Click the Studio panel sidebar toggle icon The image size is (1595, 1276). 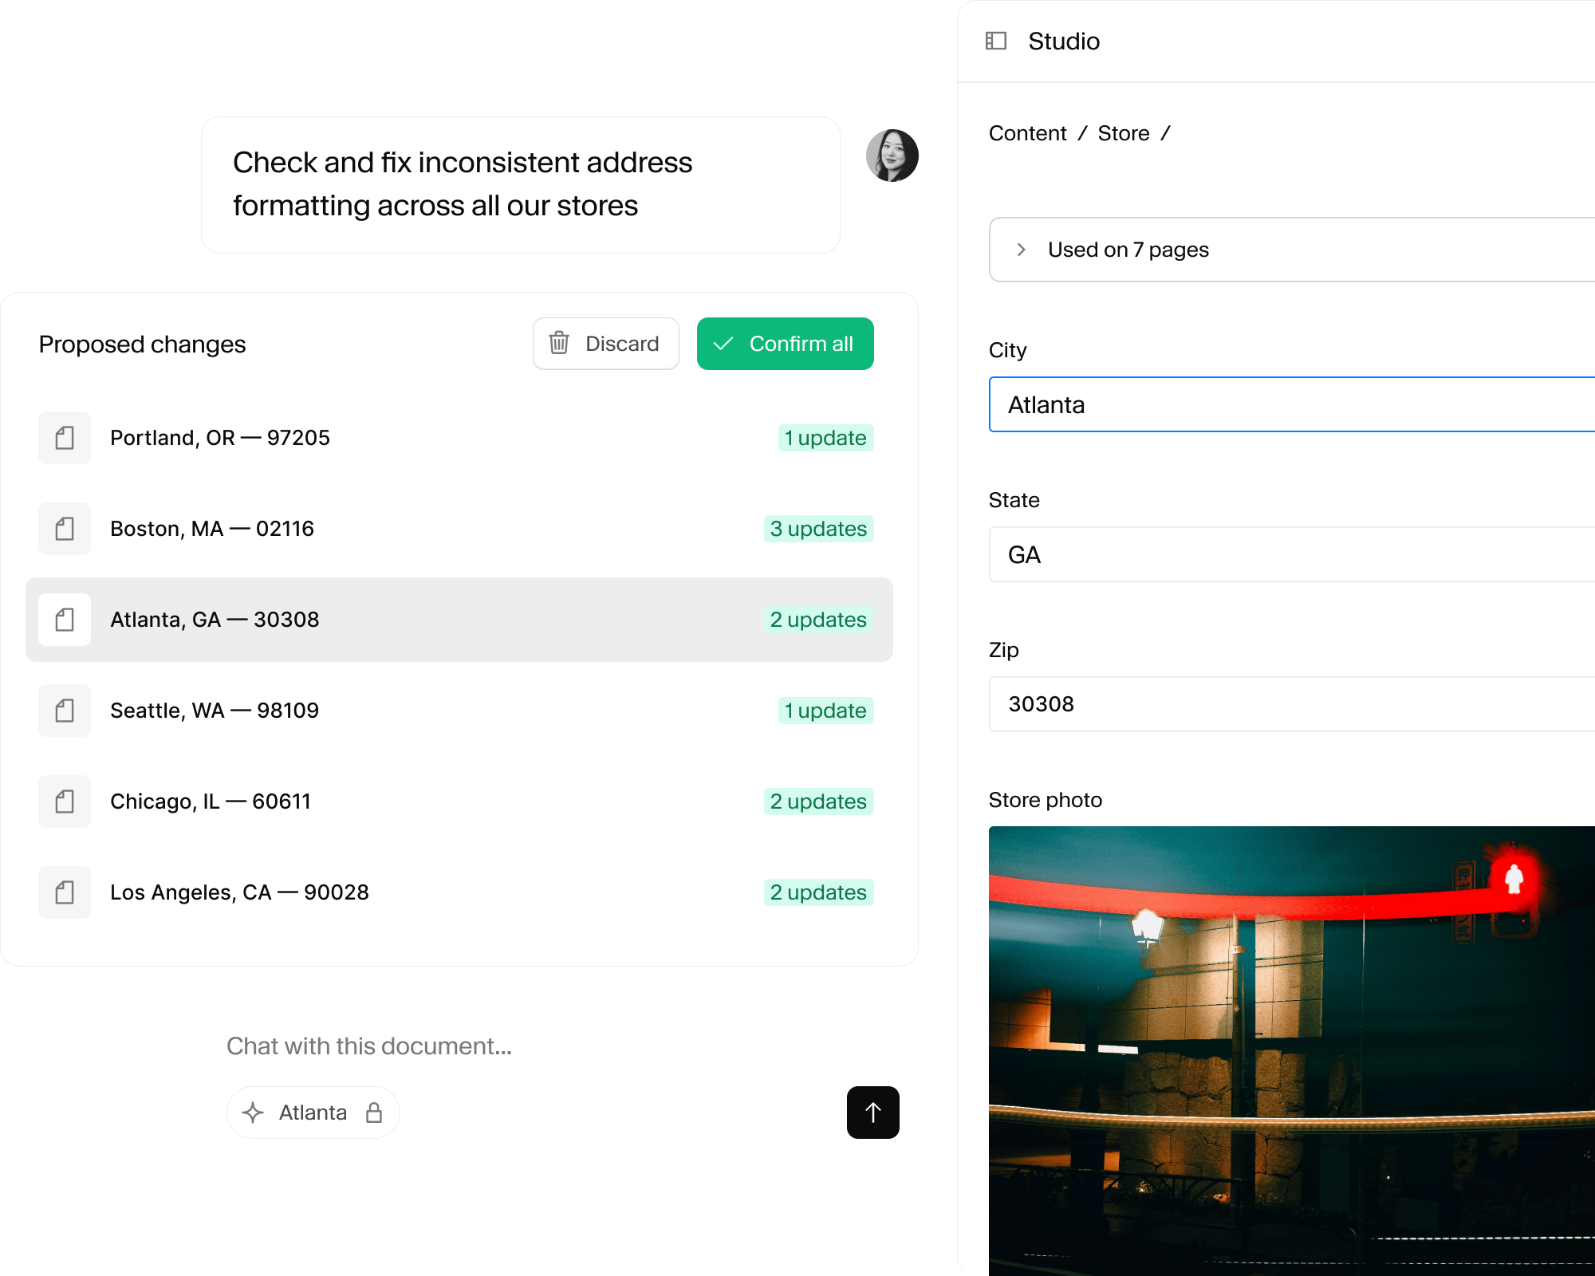click(x=998, y=40)
